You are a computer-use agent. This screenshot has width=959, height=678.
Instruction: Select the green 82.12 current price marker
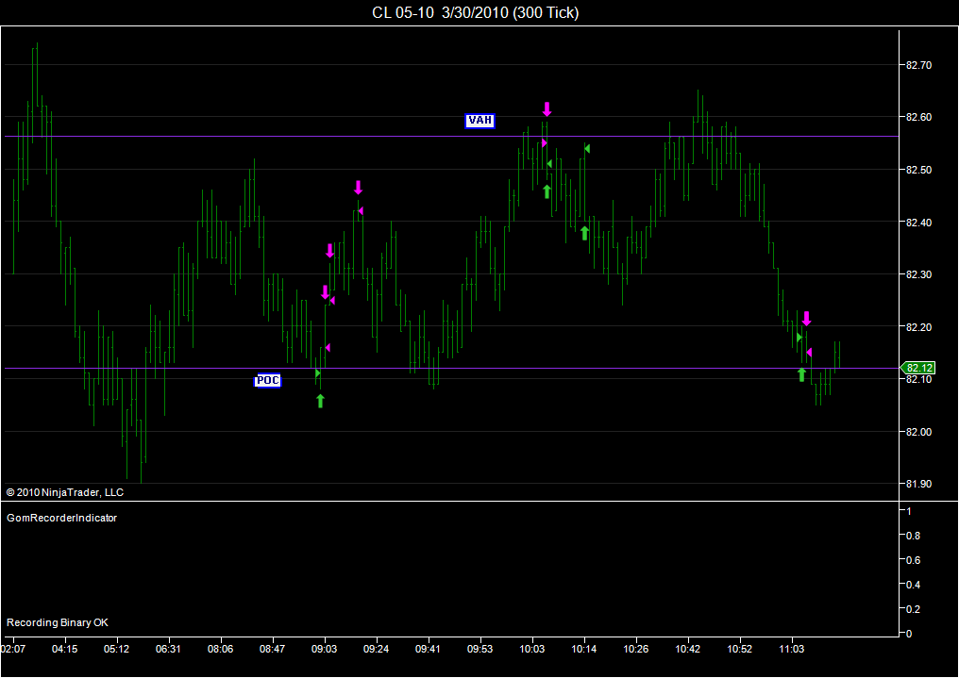click(918, 368)
